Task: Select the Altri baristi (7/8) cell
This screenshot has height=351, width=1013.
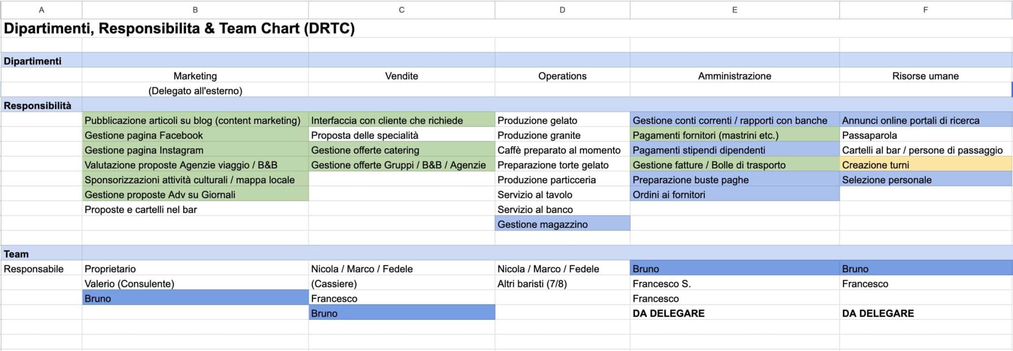Action: coord(562,283)
